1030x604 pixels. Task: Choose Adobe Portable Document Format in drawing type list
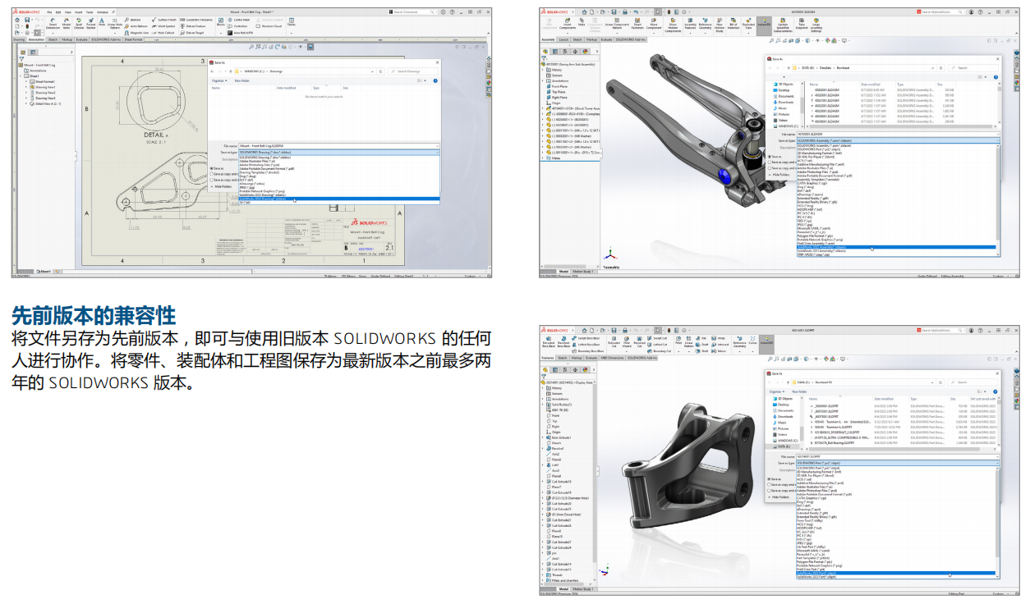[267, 169]
